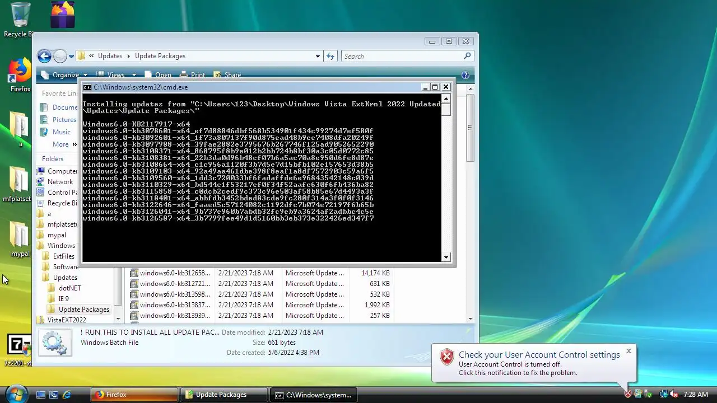Click Switch between windows in Quick Launch
This screenshot has width=717, height=403.
click(x=54, y=395)
